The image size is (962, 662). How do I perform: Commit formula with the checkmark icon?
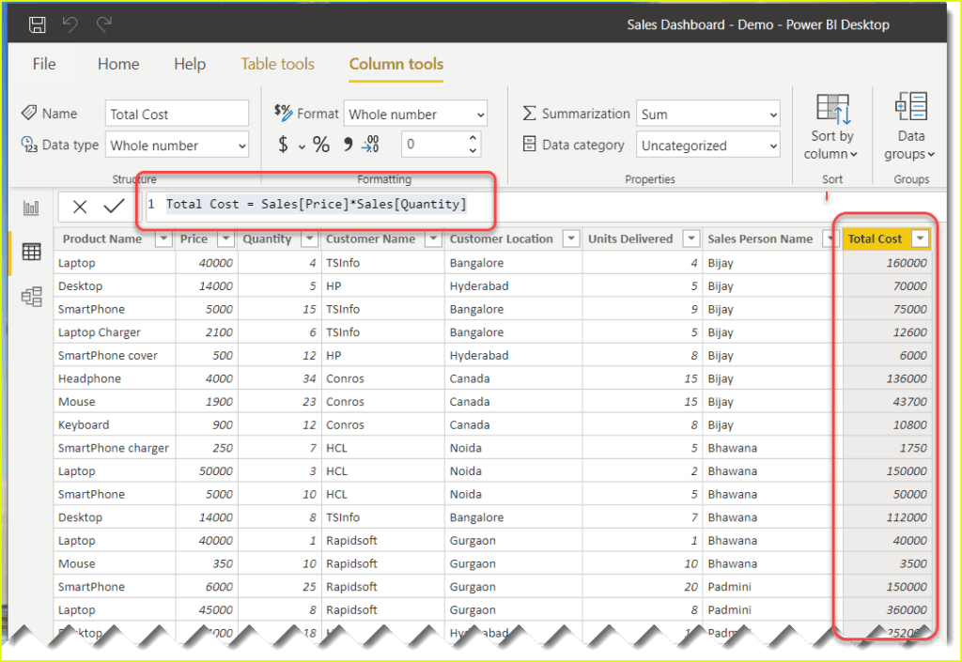click(x=114, y=207)
